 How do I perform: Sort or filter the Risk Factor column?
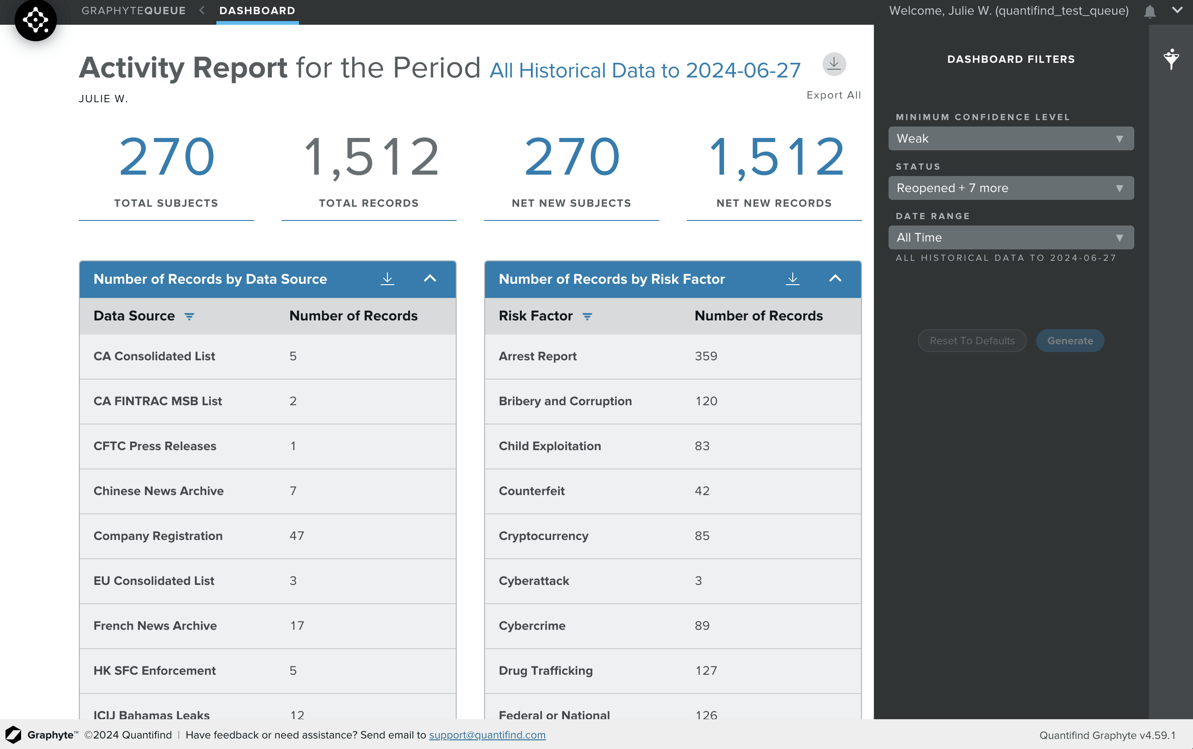[587, 317]
